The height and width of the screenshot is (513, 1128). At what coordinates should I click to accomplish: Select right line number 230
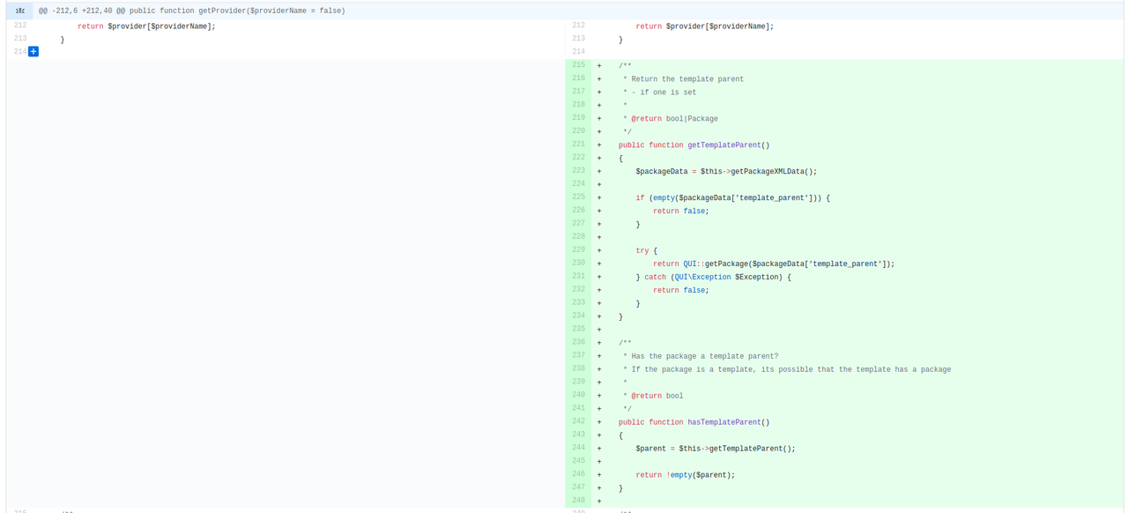point(578,264)
